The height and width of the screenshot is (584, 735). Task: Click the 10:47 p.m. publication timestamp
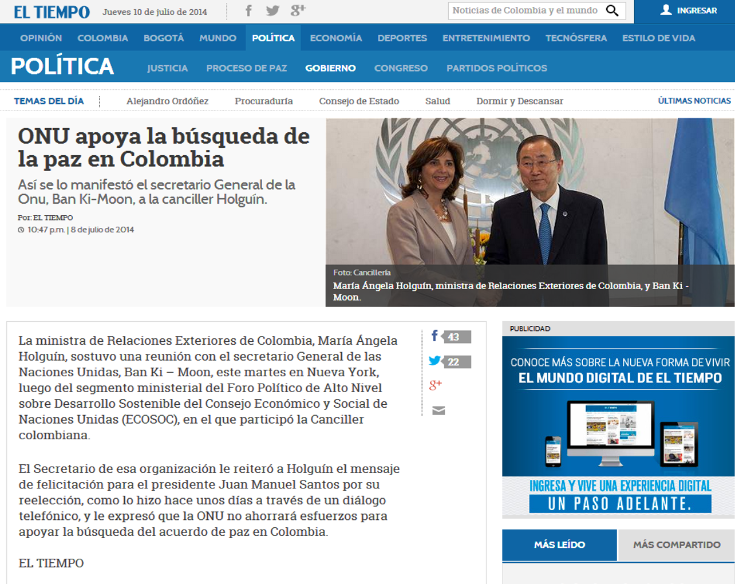76,230
